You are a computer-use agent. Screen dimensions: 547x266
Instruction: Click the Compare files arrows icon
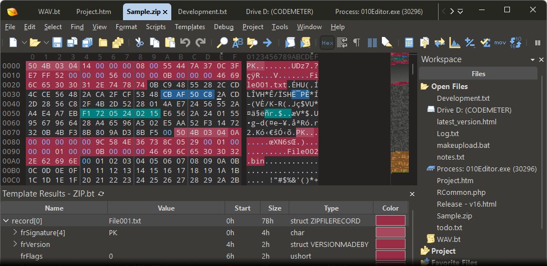[439, 43]
